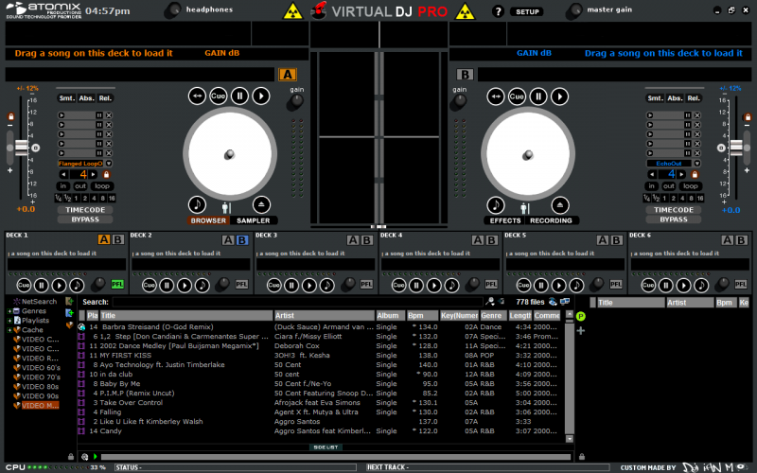Viewport: 757px width, 473px height.
Task: Enable PFL on Deck 1
Action: pos(117,285)
